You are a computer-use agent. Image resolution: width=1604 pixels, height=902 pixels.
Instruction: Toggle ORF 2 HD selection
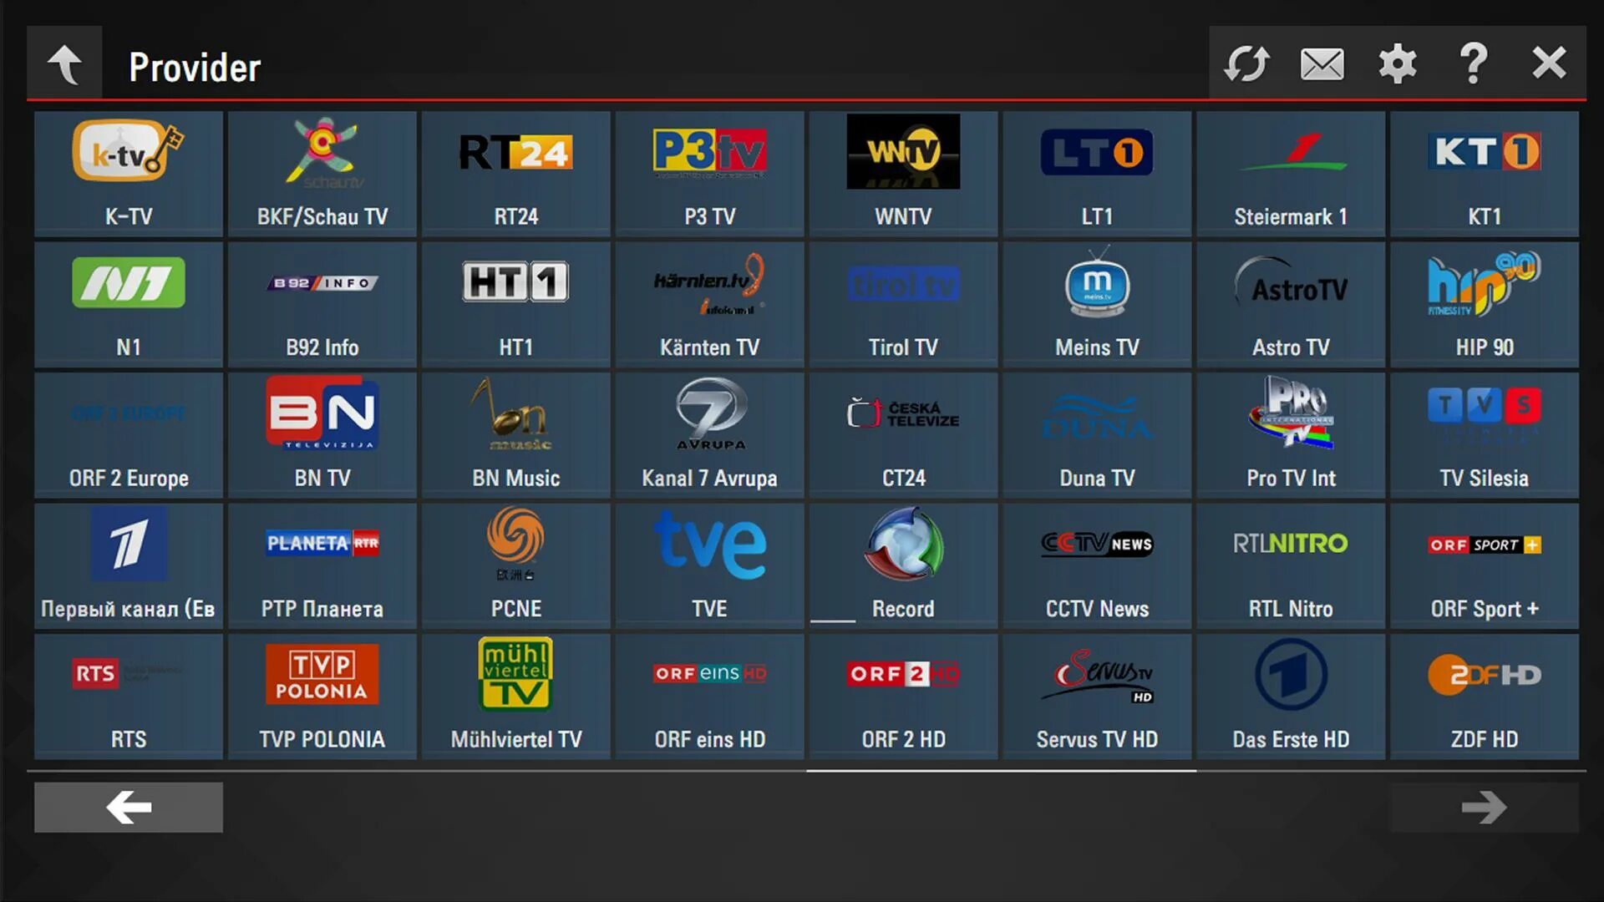click(x=903, y=692)
